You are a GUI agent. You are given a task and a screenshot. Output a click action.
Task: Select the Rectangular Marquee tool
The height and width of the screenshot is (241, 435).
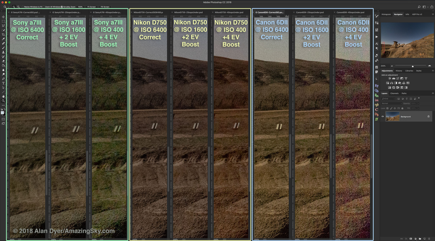tap(3, 21)
